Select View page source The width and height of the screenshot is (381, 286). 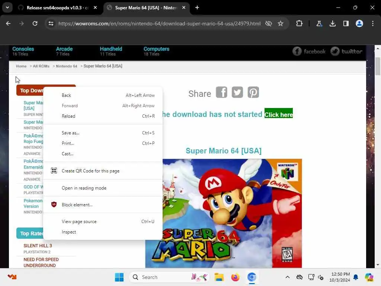103,222
